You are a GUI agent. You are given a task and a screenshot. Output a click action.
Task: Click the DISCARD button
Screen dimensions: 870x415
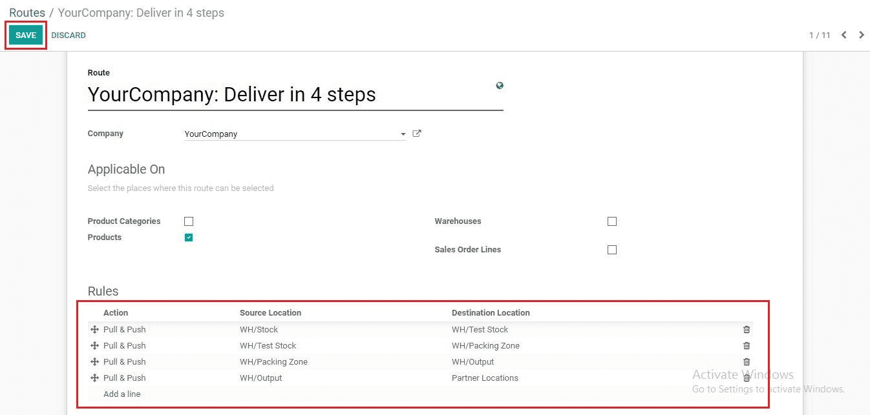69,35
